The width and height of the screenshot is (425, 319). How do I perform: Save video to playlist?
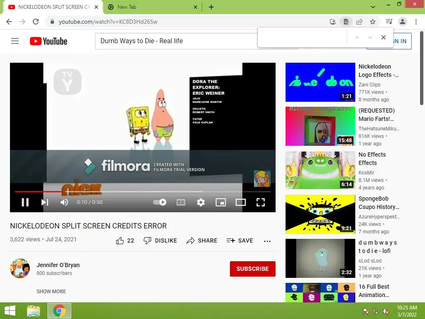pos(239,240)
